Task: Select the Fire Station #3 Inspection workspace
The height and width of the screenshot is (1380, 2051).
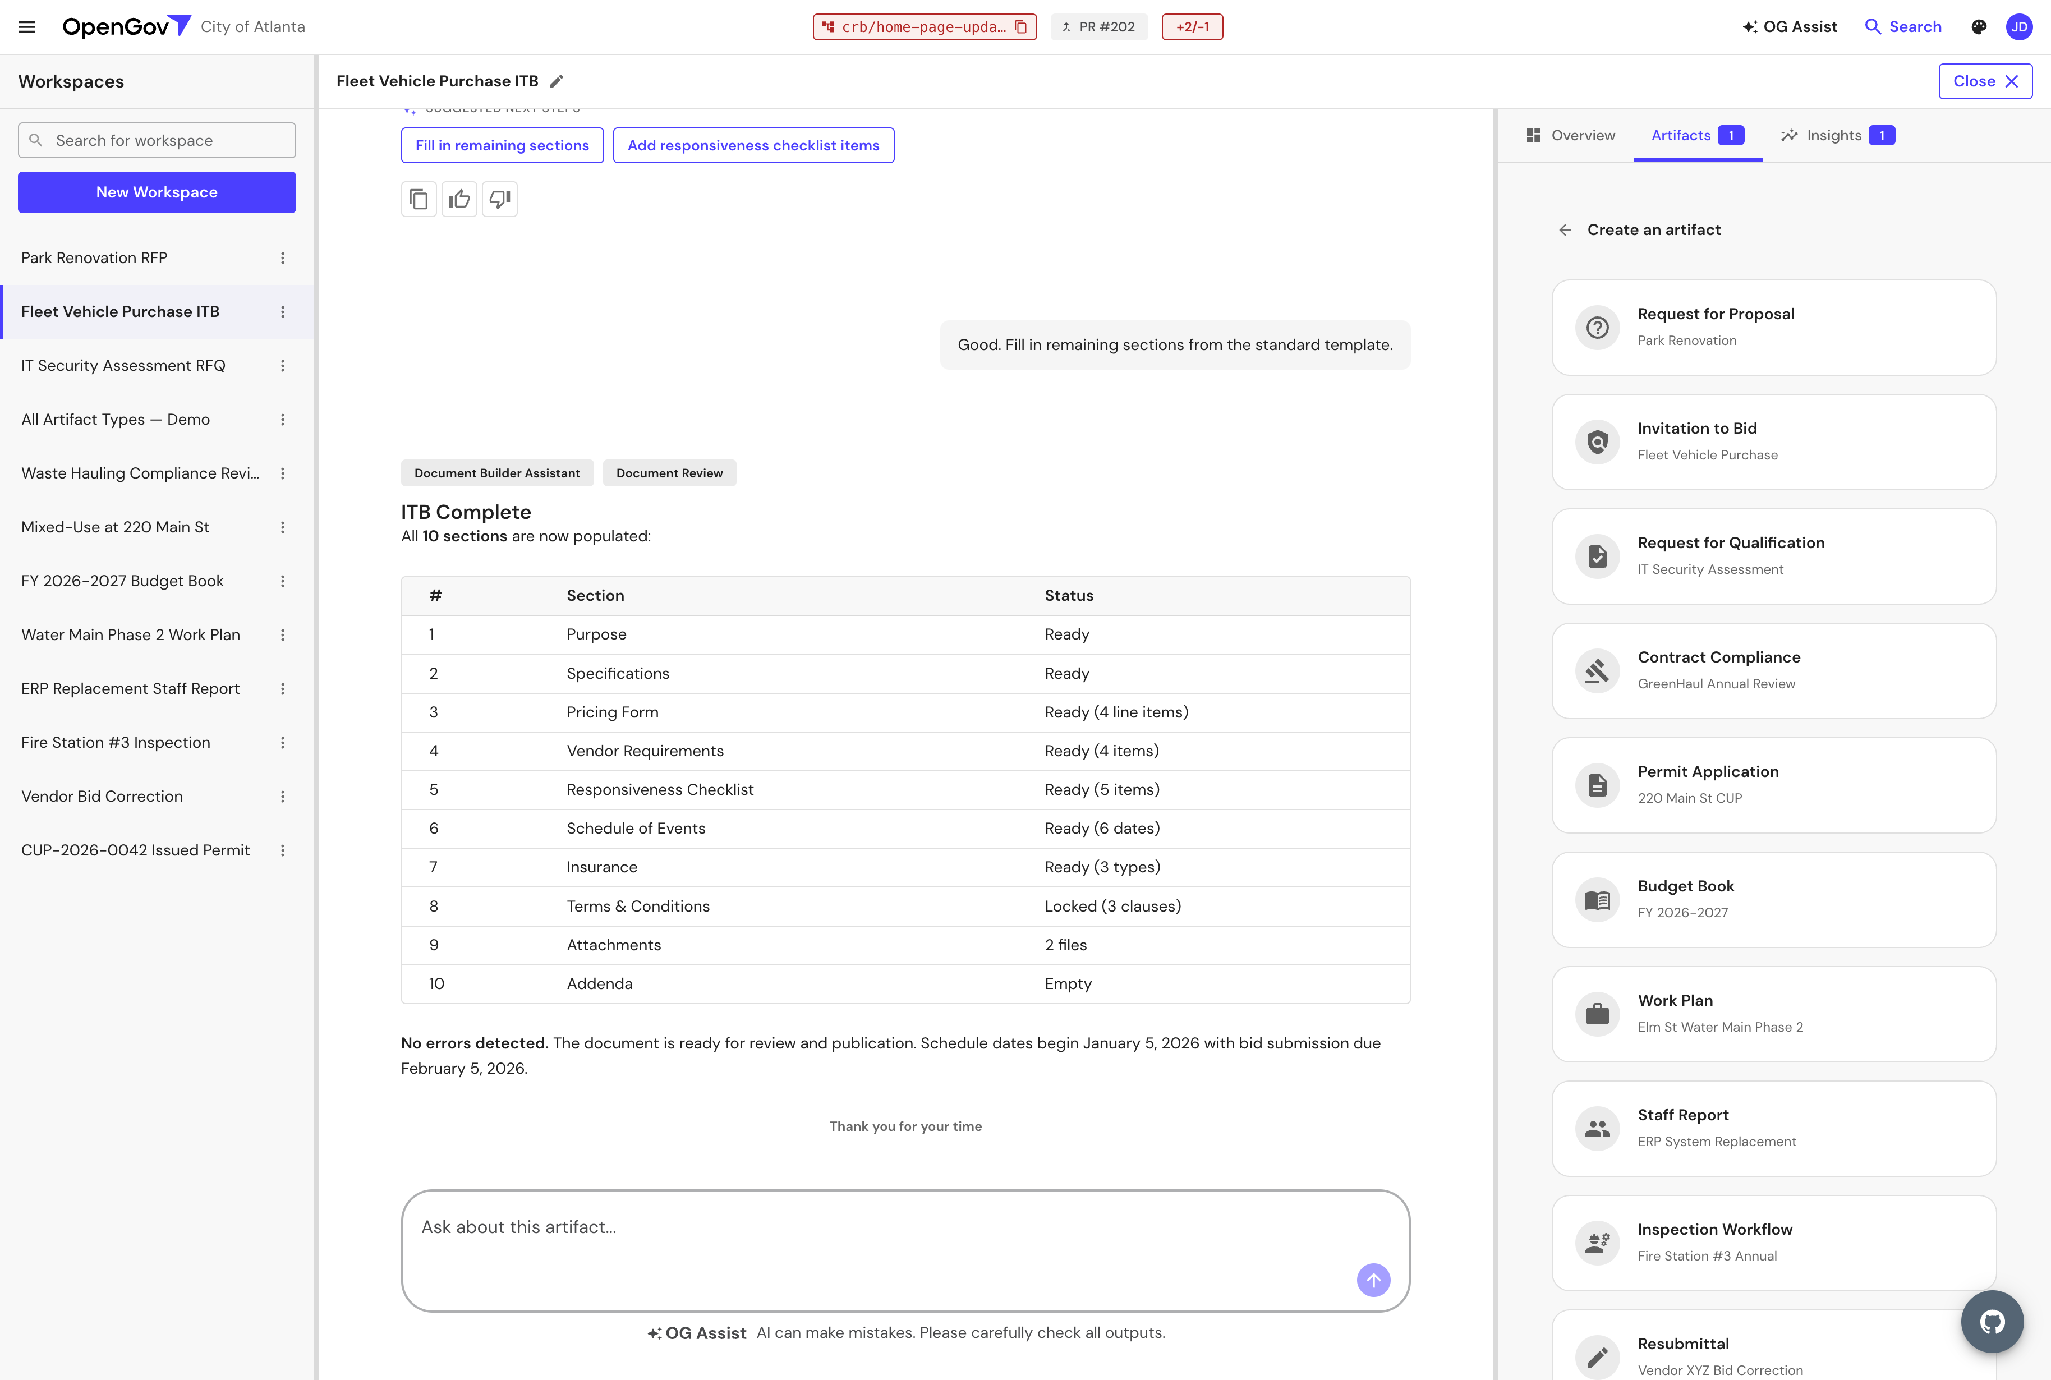Action: pos(157,743)
